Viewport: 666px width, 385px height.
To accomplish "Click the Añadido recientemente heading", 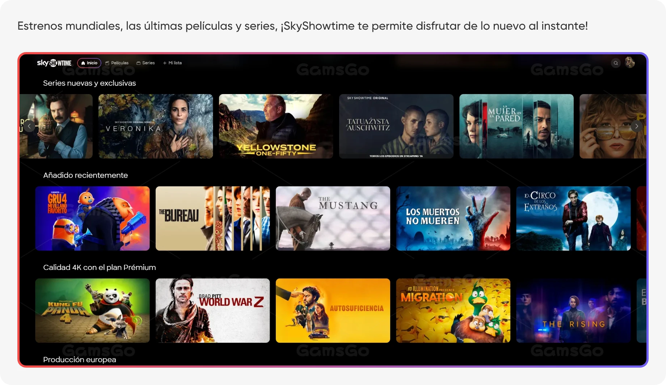I will pyautogui.click(x=85, y=175).
